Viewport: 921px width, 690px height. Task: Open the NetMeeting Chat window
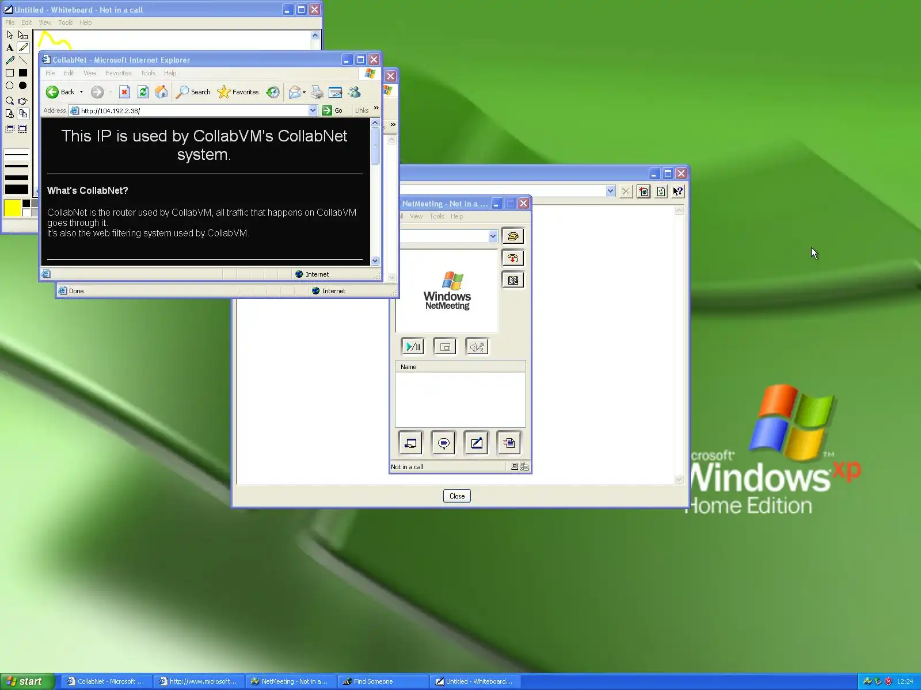(443, 443)
